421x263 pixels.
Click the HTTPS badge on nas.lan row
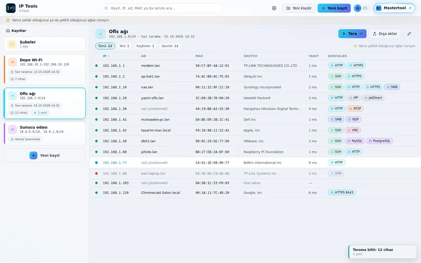coord(373,87)
